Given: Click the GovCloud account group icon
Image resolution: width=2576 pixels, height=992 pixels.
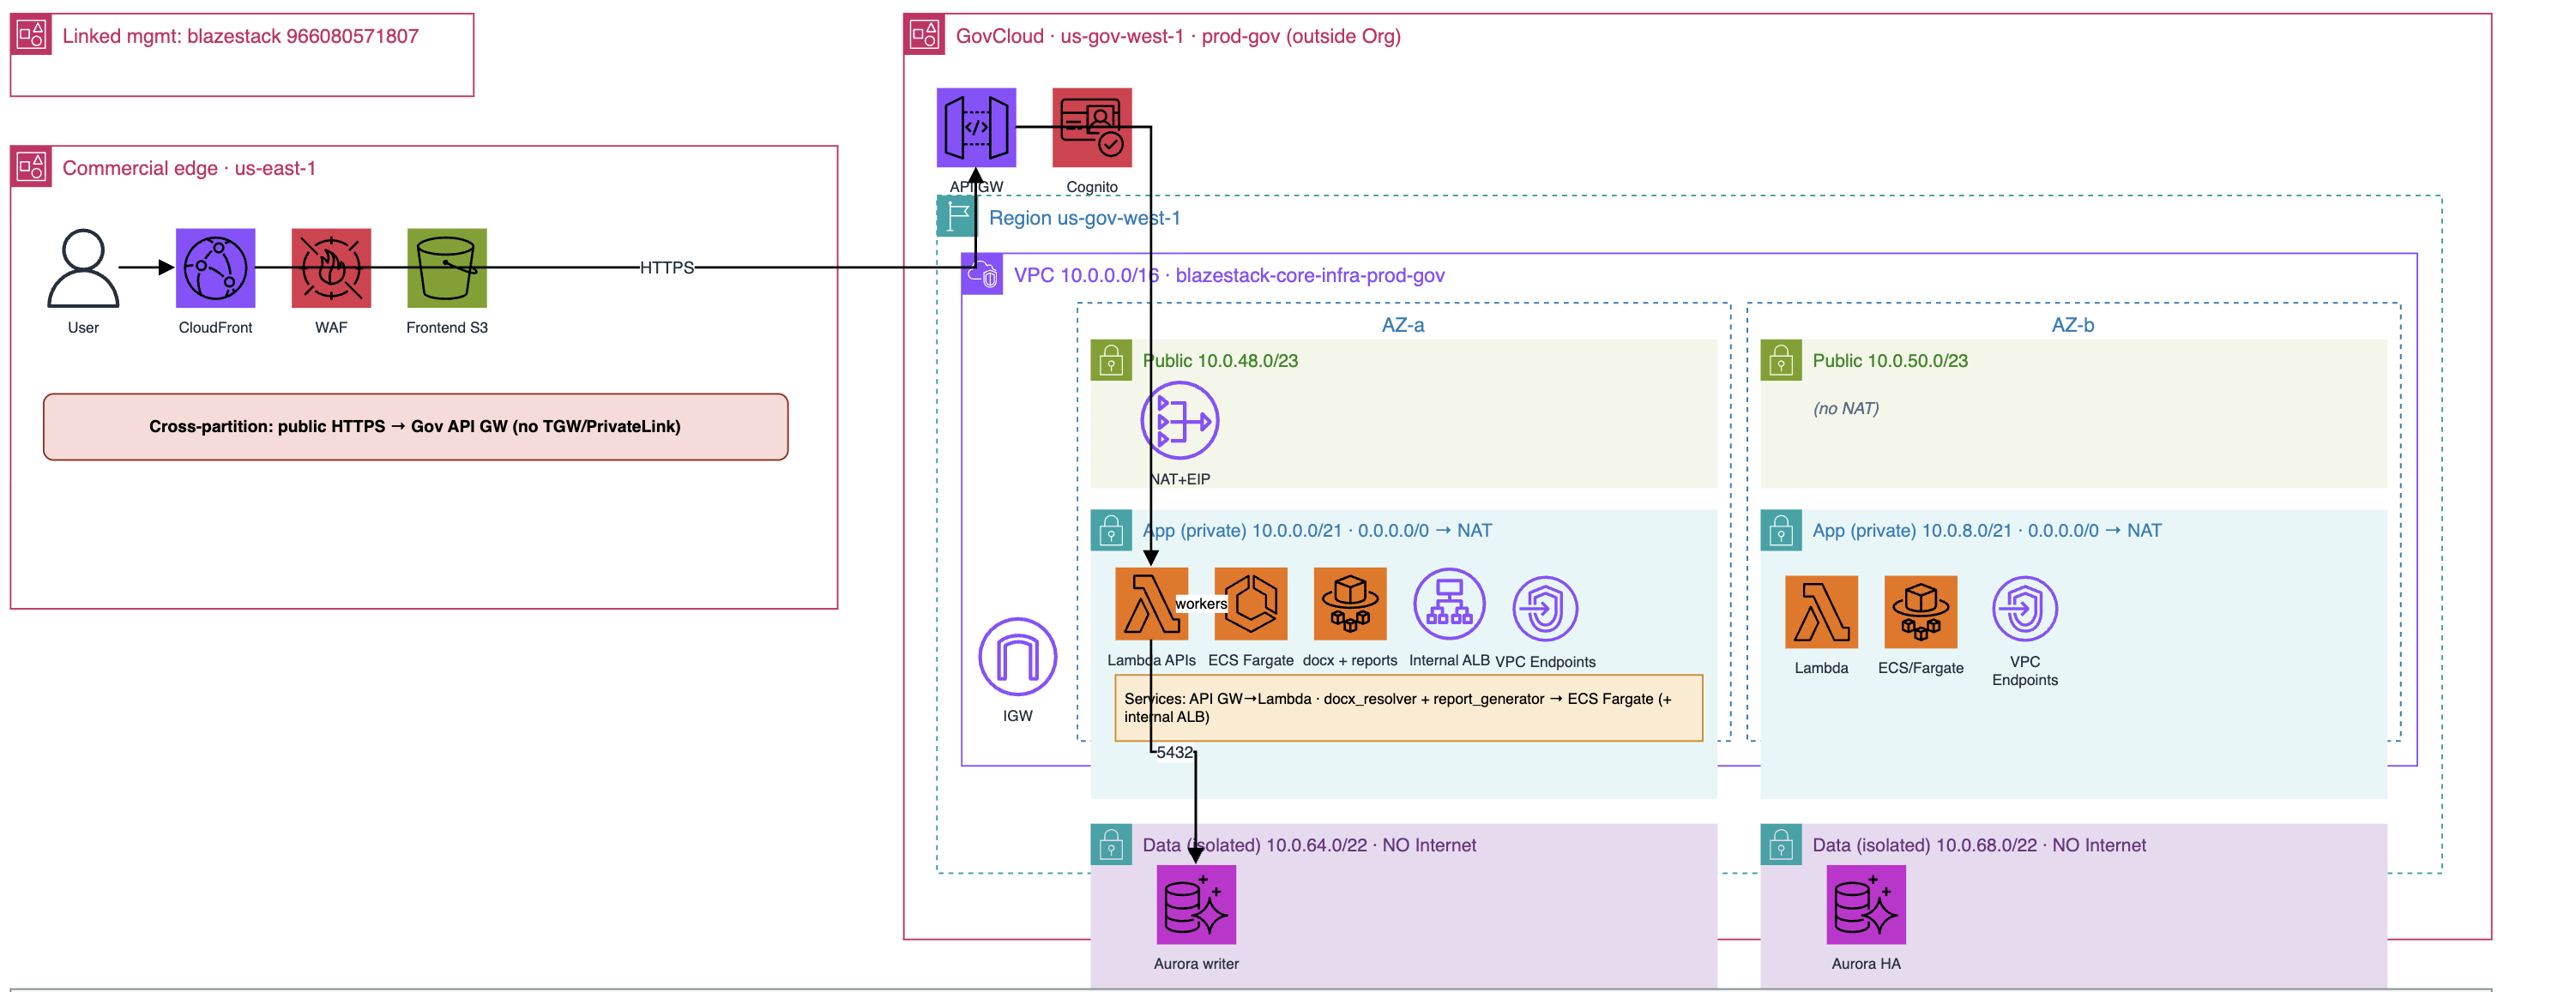Looking at the screenshot, I should (924, 34).
